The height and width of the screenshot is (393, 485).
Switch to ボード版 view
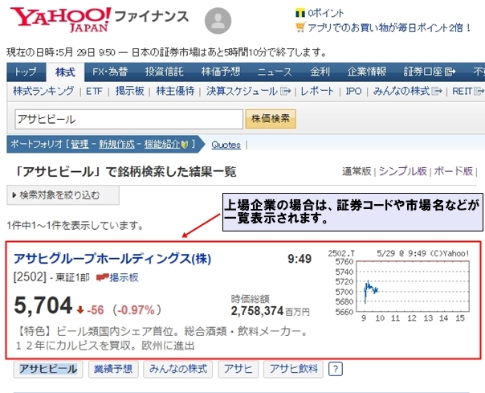tap(454, 171)
